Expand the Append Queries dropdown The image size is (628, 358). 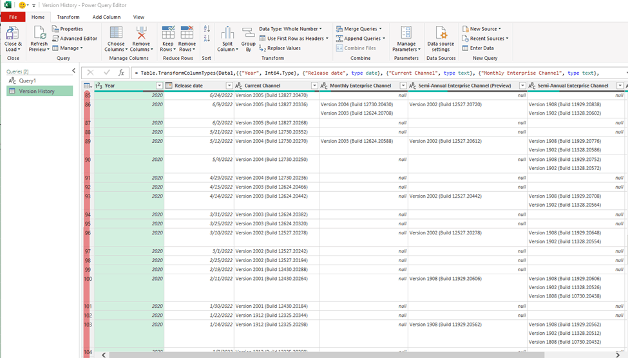pos(384,39)
